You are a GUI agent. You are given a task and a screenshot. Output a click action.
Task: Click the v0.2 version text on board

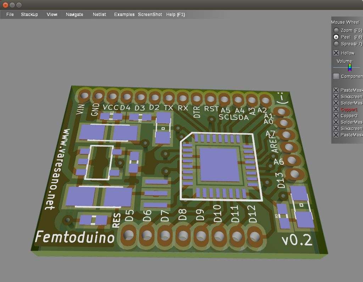pyautogui.click(x=297, y=240)
